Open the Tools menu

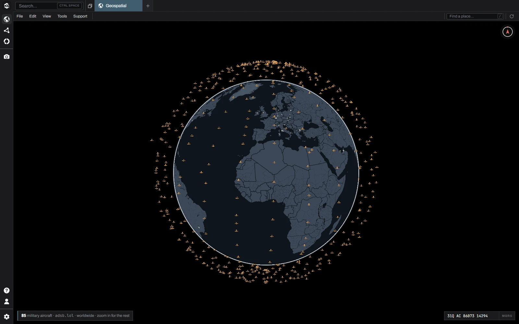pyautogui.click(x=62, y=16)
